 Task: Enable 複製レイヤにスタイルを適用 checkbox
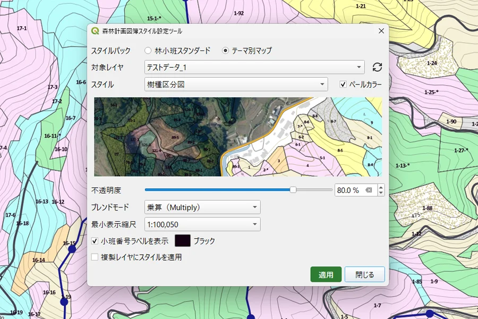pyautogui.click(x=95, y=257)
